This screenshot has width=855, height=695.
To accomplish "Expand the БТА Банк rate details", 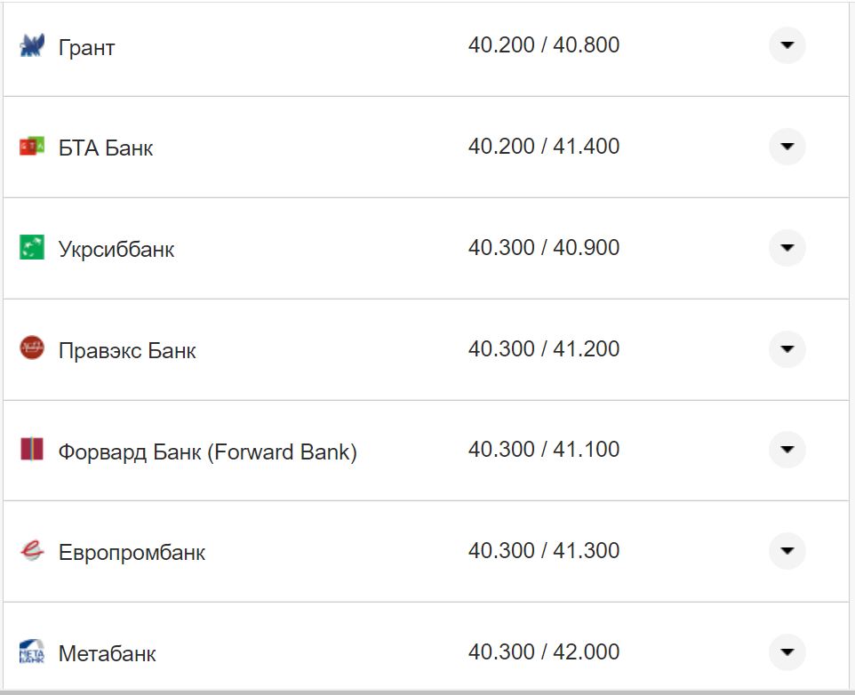I will (x=787, y=147).
